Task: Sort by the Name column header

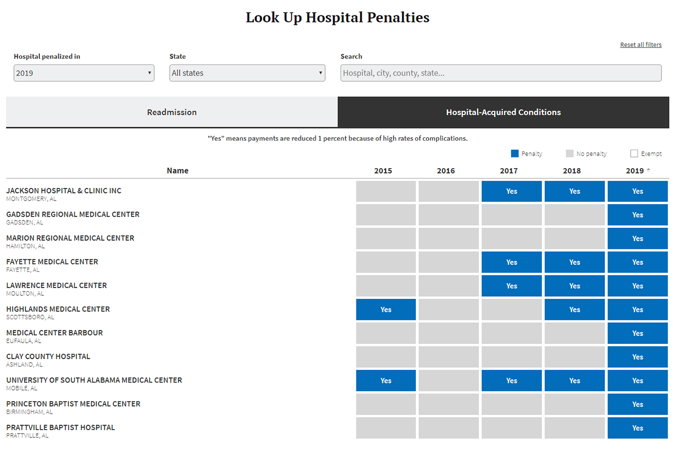Action: tap(177, 171)
